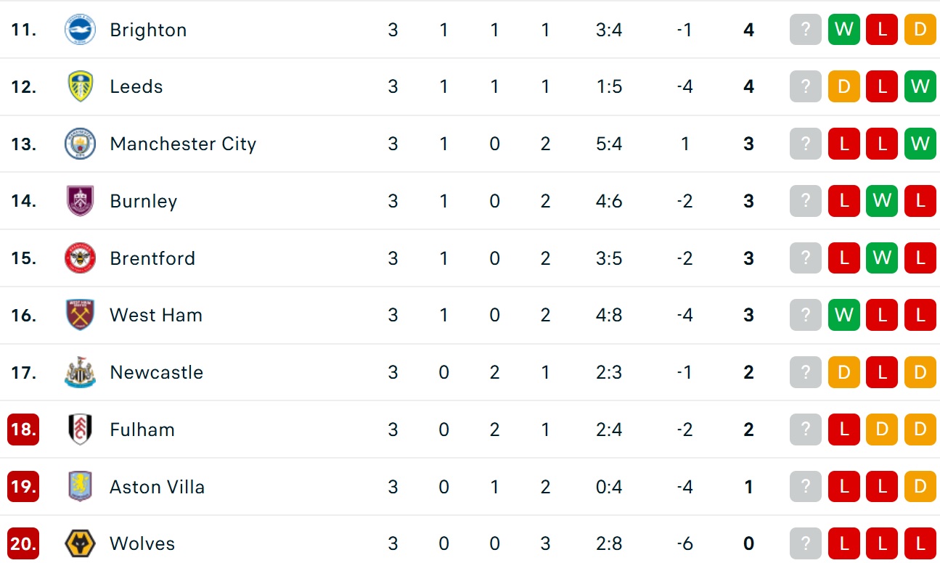The width and height of the screenshot is (940, 563).
Task: Open the Brighton team page link
Action: (x=148, y=30)
